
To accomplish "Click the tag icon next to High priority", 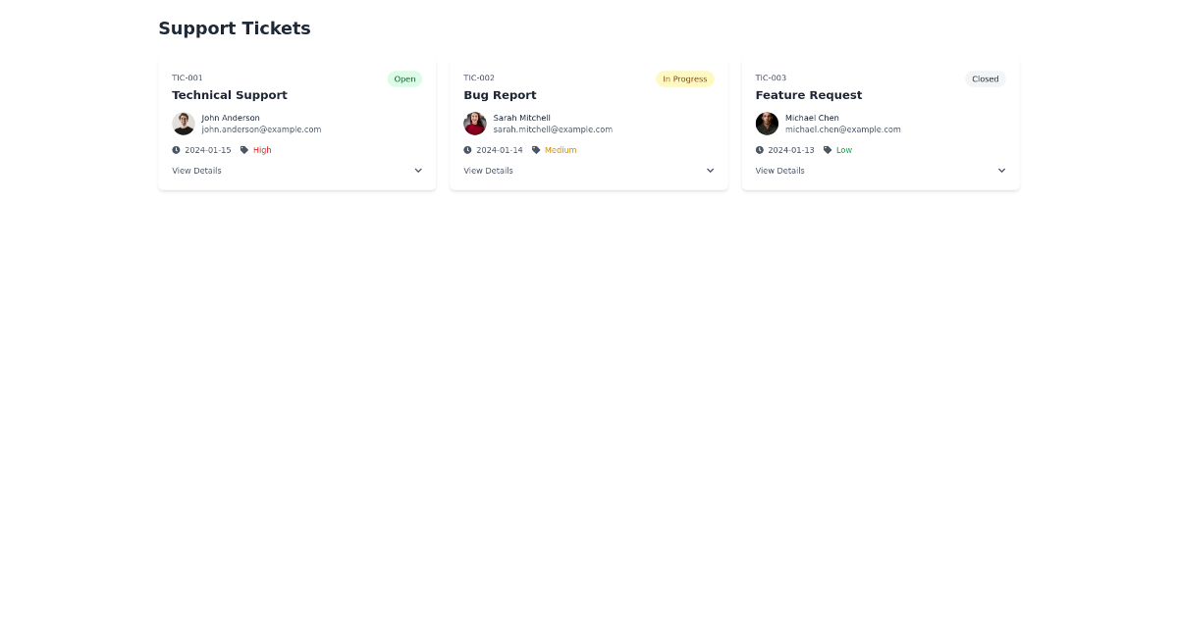I will [x=244, y=149].
